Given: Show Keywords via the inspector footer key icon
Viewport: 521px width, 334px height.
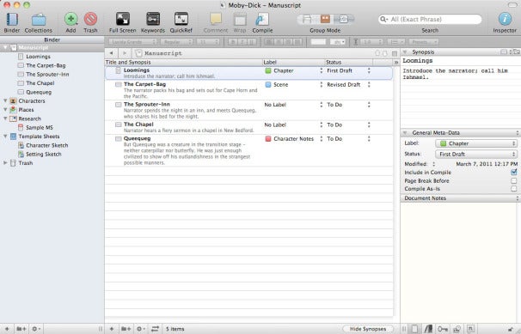Looking at the screenshot, I should 443,329.
